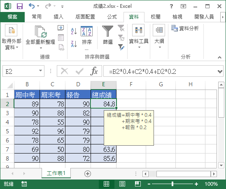226x189 pixels.
Task: Switch to Page Layout view in status bar
Action: tap(122, 184)
